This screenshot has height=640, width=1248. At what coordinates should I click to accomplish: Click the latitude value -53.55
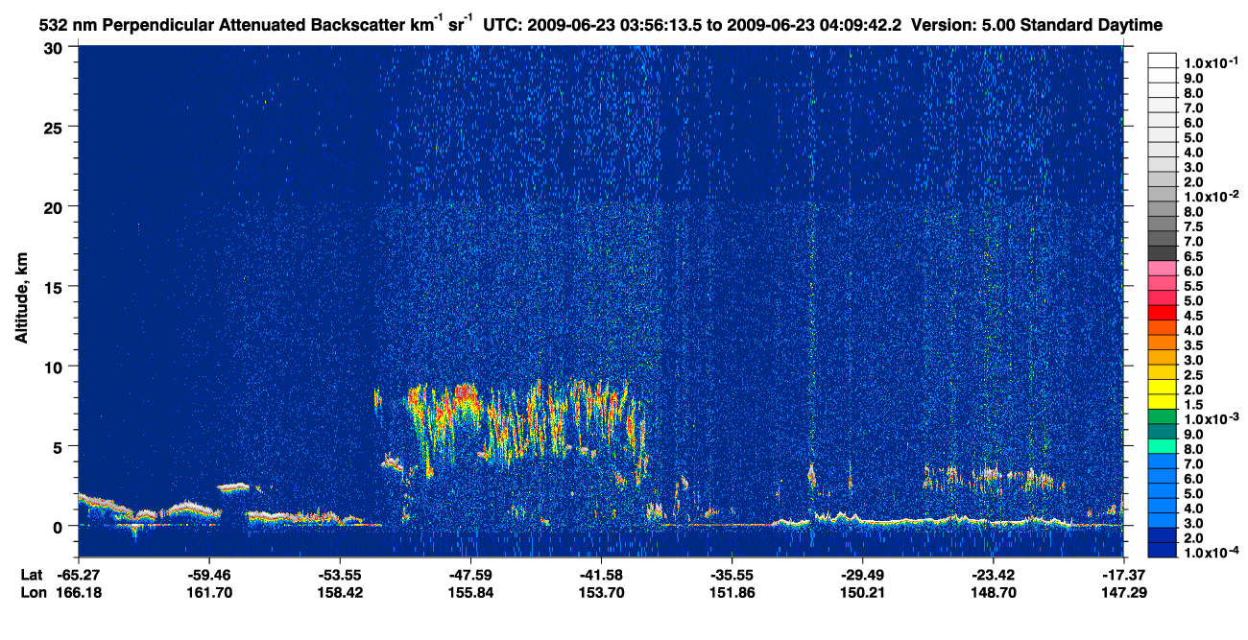tap(340, 574)
